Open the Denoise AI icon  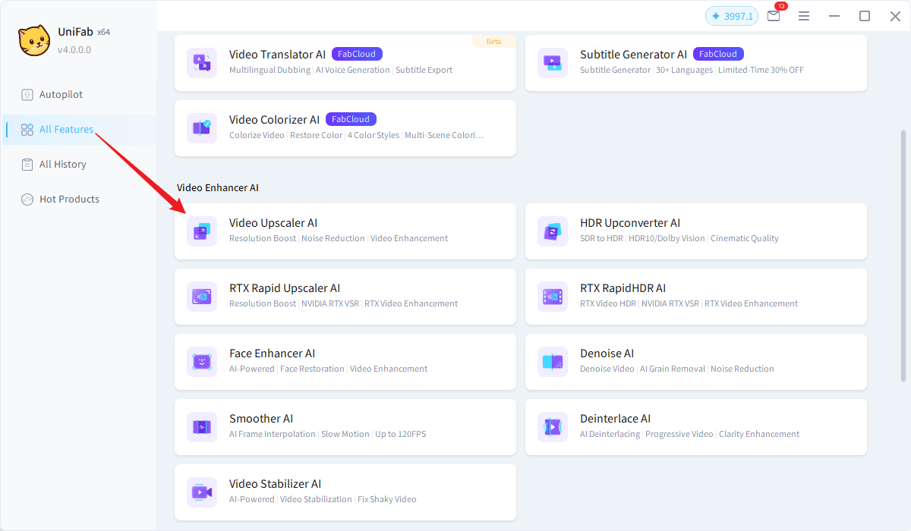pyautogui.click(x=553, y=362)
